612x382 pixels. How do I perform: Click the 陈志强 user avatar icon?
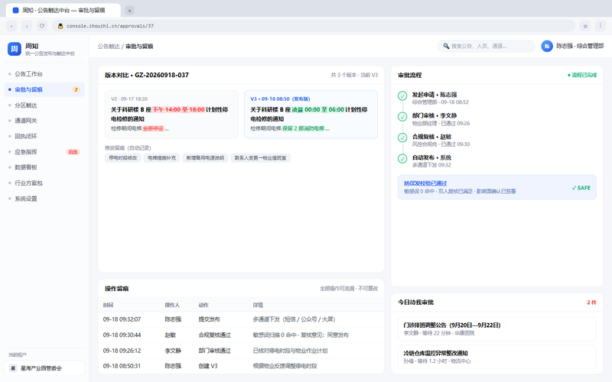point(547,46)
